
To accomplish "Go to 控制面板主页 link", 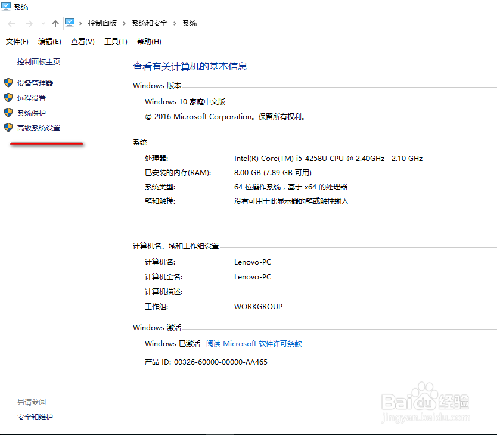I will [x=39, y=62].
